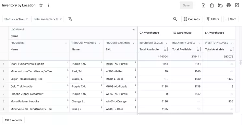This screenshot has height=125, width=242.
Task: Toggle sort on TX Warehouse Total Available
Action: click(x=199, y=49)
